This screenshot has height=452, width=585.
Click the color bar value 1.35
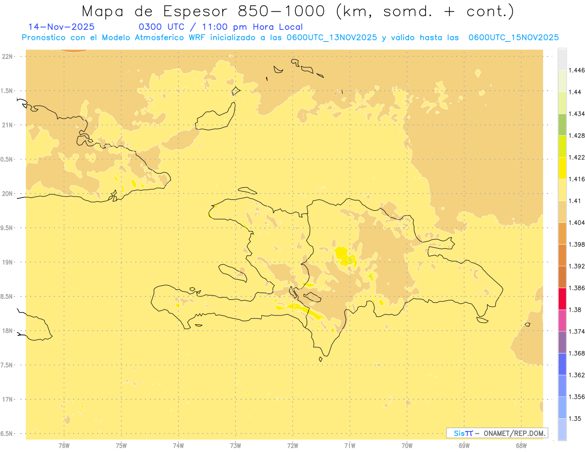point(575,418)
